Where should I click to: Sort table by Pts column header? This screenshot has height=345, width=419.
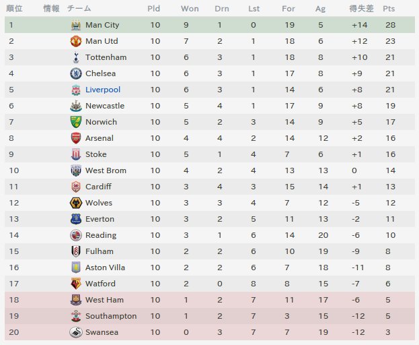point(389,9)
